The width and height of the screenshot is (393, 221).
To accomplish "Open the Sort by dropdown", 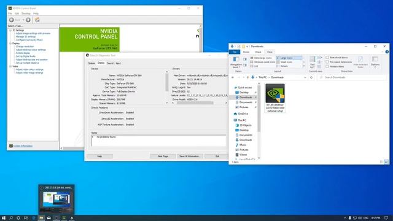I will tap(313, 63).
